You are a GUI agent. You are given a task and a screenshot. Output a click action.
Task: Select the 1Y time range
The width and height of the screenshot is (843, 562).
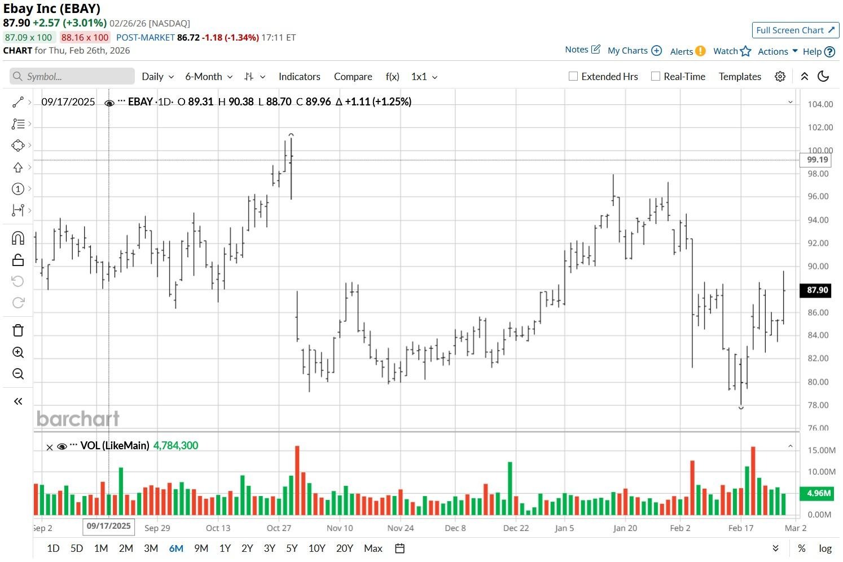(225, 548)
